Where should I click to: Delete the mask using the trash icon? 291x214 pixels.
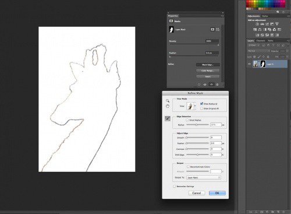click(x=217, y=85)
